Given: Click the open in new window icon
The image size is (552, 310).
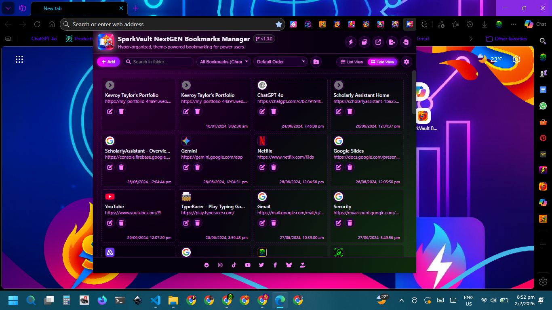Looking at the screenshot, I should click(x=378, y=42).
